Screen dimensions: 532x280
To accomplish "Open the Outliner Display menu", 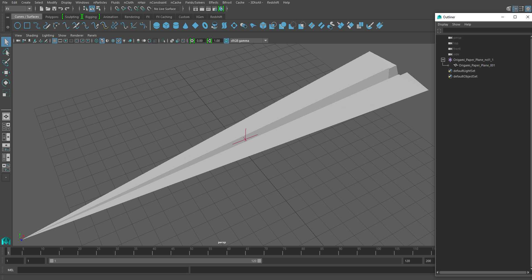I will click(x=443, y=24).
